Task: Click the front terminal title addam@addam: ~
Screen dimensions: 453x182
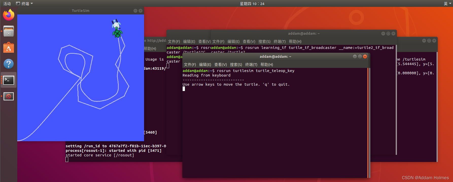Action: pyautogui.click(x=275, y=57)
